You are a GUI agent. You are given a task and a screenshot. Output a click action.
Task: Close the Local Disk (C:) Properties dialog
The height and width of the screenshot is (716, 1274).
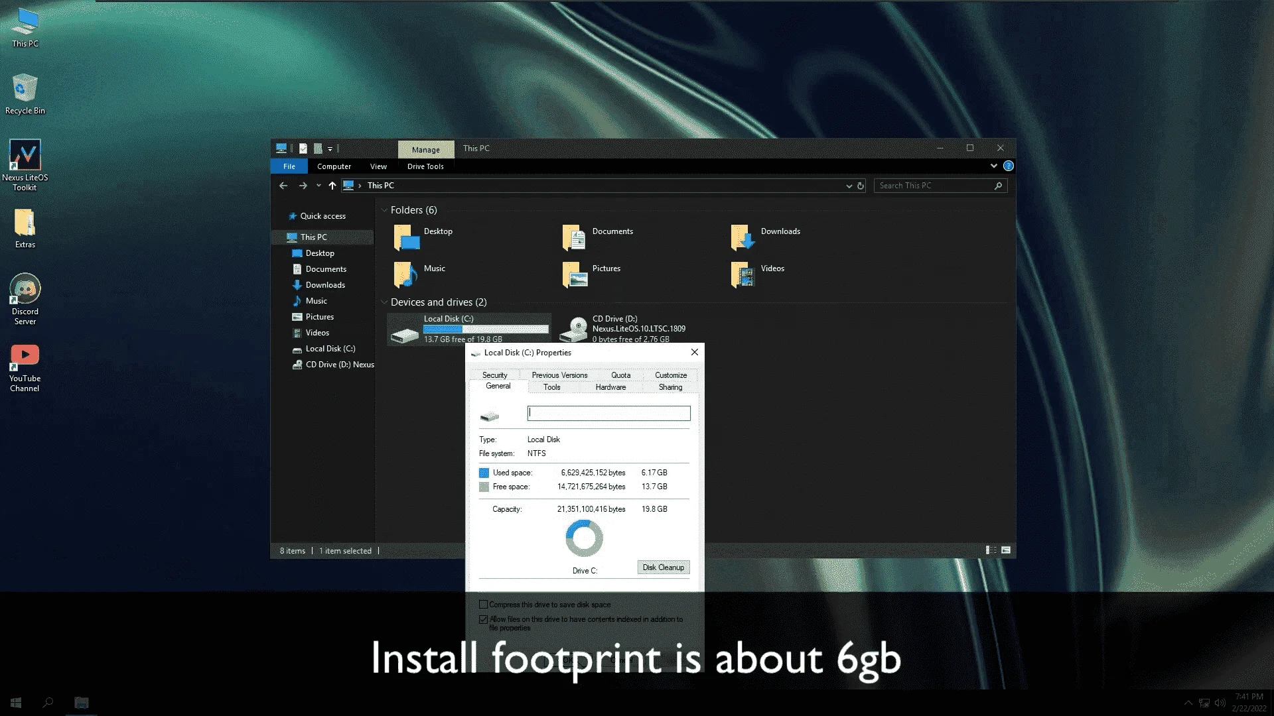point(695,352)
